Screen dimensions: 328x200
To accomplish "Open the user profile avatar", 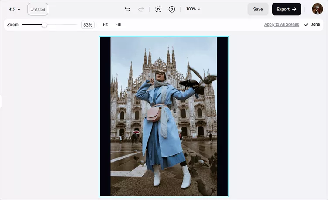I will click(318, 9).
